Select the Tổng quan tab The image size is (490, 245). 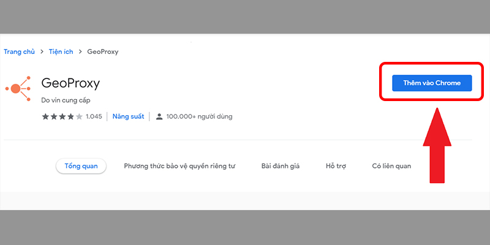point(81,166)
